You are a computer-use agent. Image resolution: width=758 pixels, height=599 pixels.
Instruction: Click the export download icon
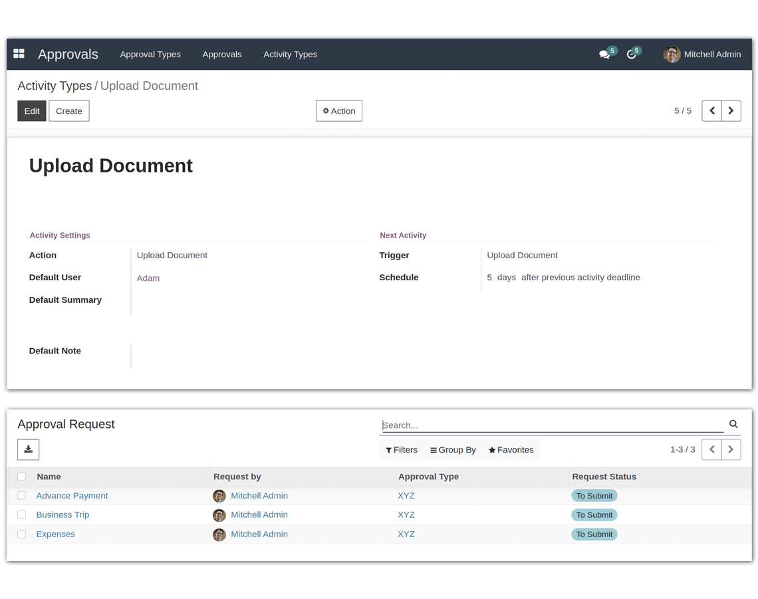[x=28, y=449]
